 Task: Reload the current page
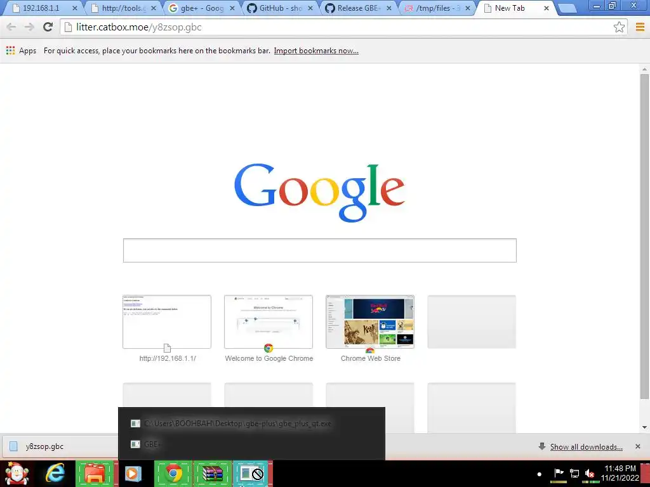pyautogui.click(x=48, y=27)
